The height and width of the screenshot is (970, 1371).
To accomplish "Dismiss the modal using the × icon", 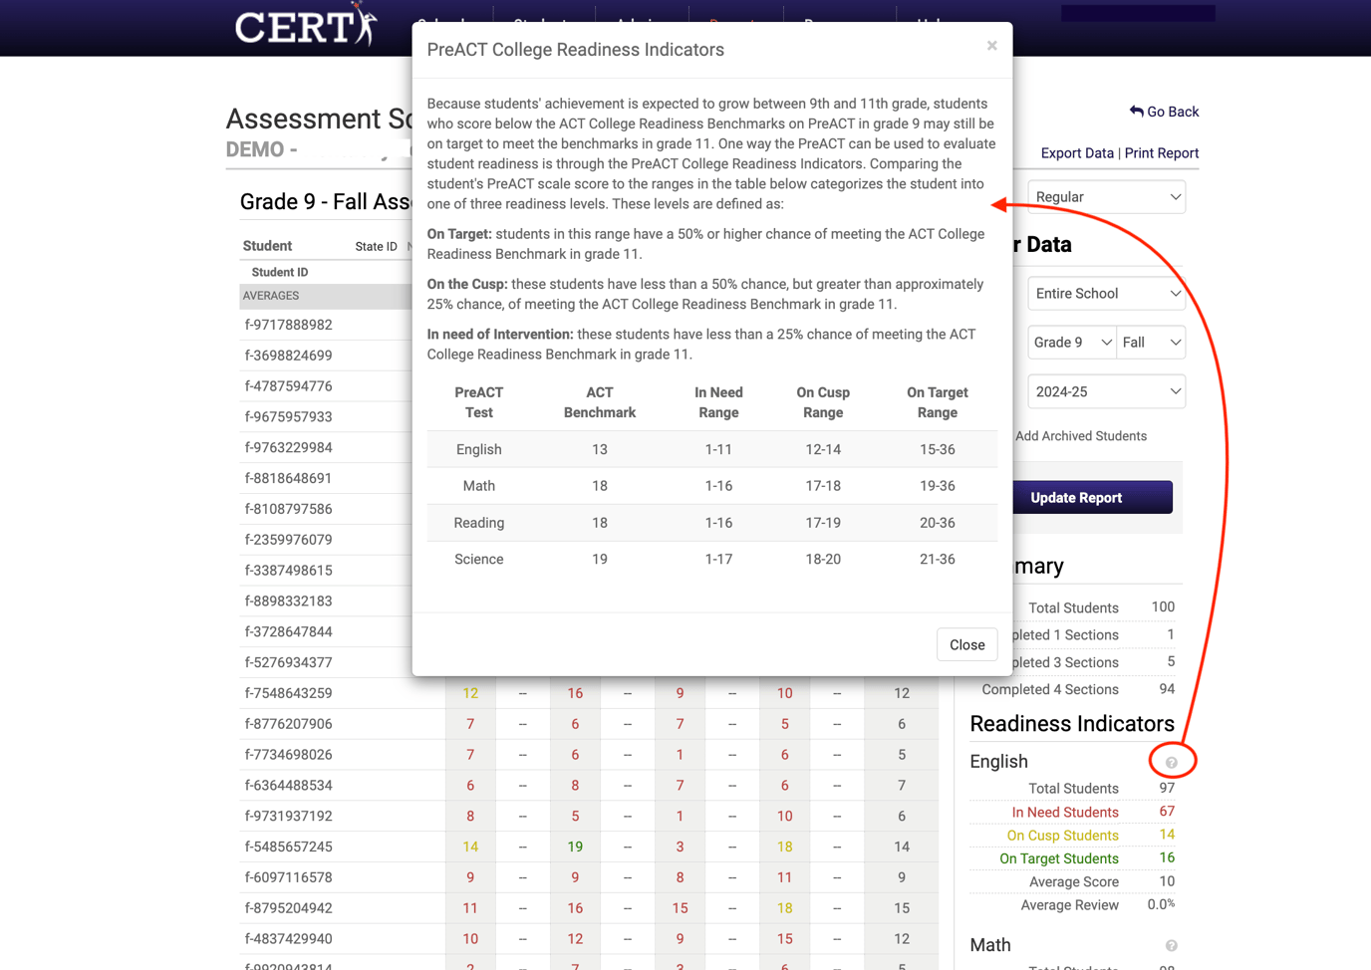I will pos(991,45).
